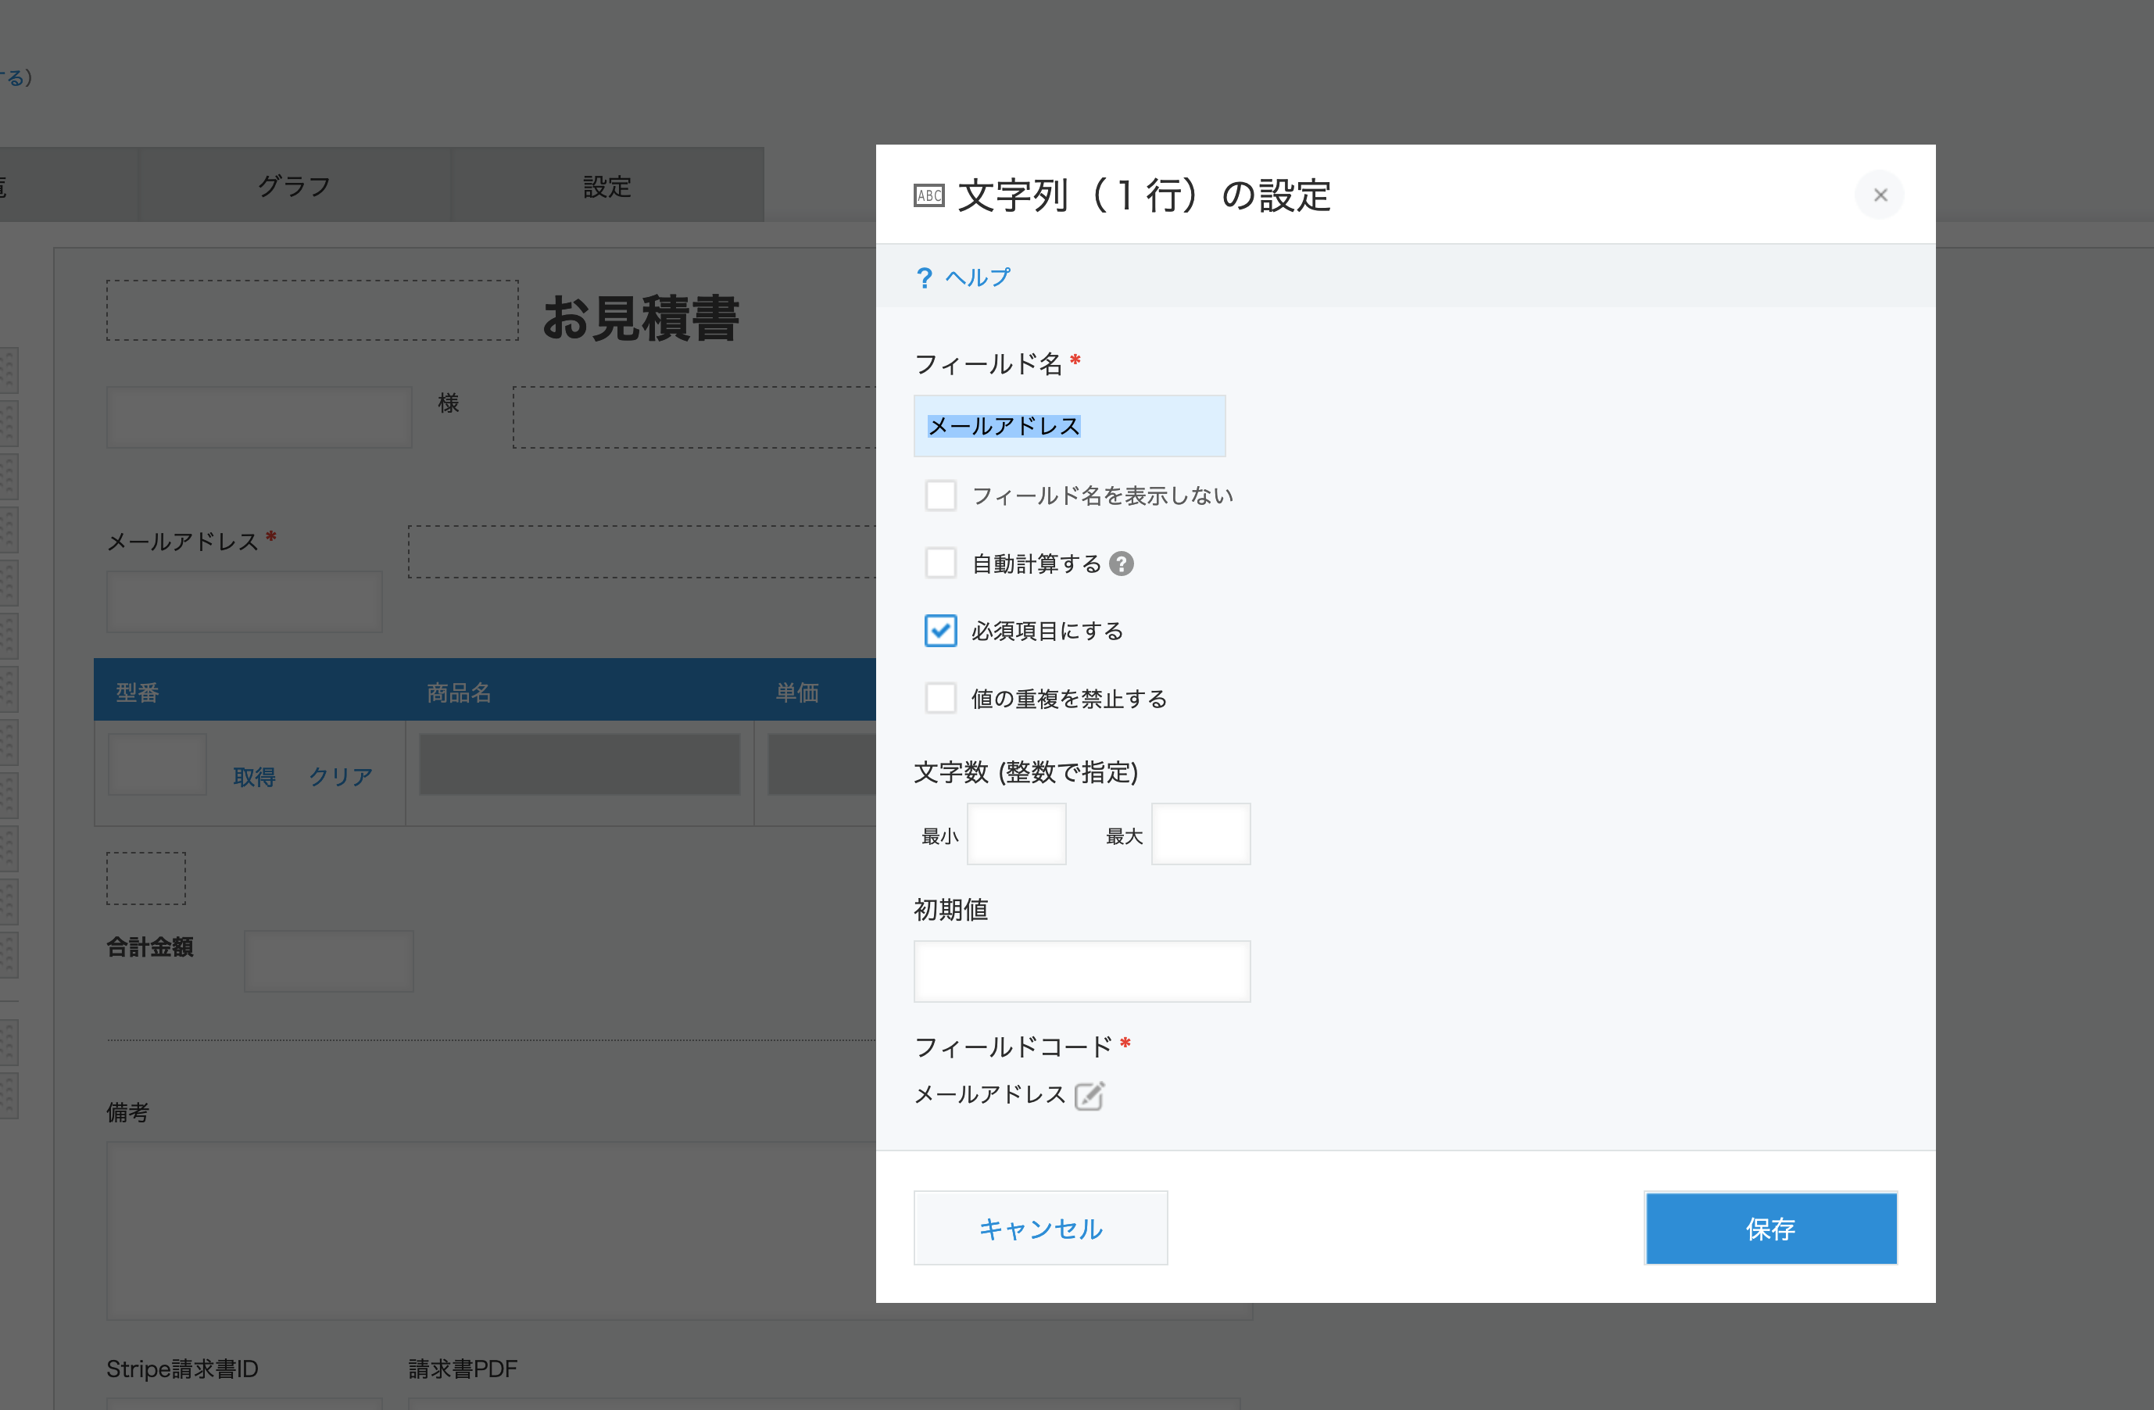Click the blue question mark help icon

point(924,277)
